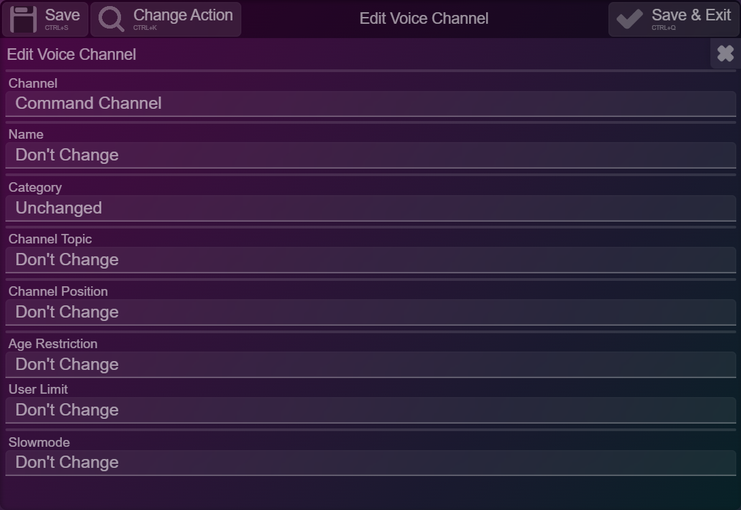
Task: Click the Change Action button text
Action: [x=183, y=15]
